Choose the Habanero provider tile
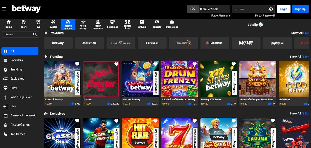The width and height of the screenshot is (311, 148). click(215, 43)
